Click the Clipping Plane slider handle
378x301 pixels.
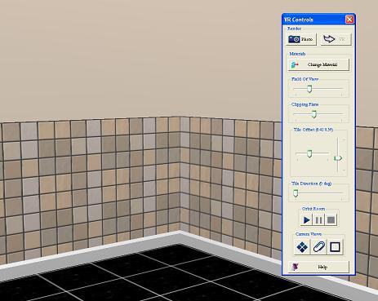pyautogui.click(x=314, y=114)
